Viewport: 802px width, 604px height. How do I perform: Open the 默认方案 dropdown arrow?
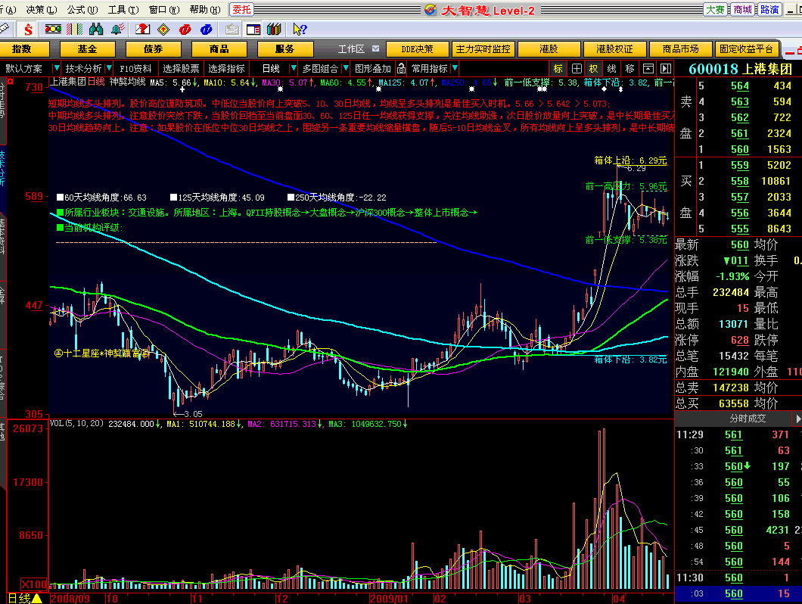57,68
